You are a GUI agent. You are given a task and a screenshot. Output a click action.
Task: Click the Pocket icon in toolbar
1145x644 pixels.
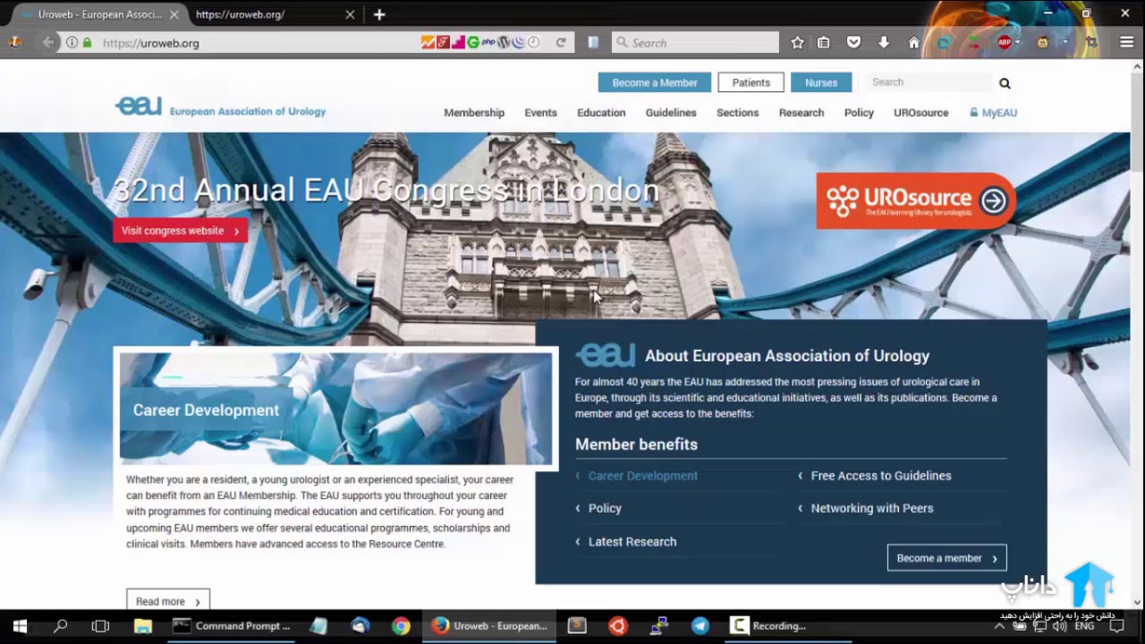(x=853, y=42)
